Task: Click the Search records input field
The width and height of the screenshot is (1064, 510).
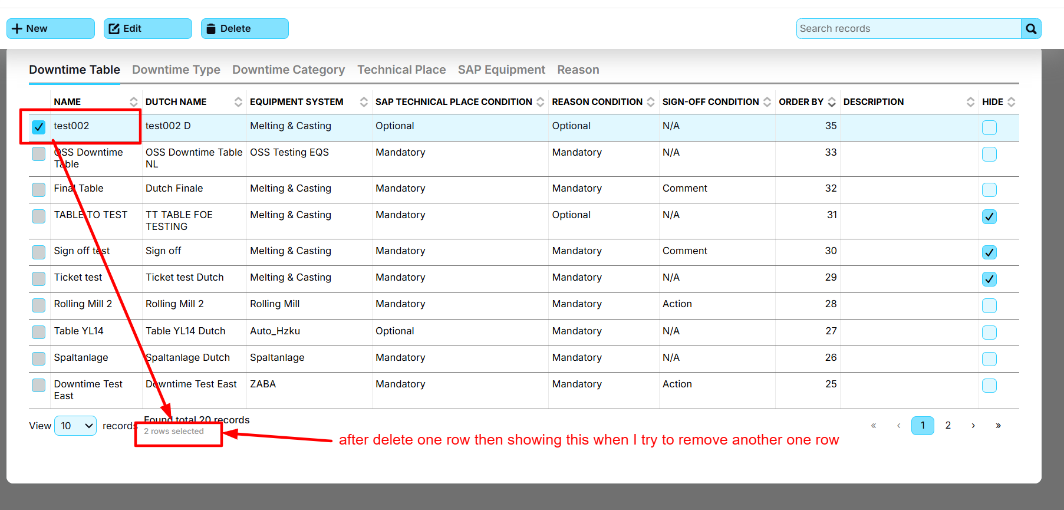Action: [908, 29]
